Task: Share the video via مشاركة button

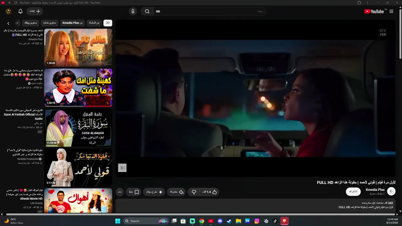Action: pyautogui.click(x=177, y=192)
